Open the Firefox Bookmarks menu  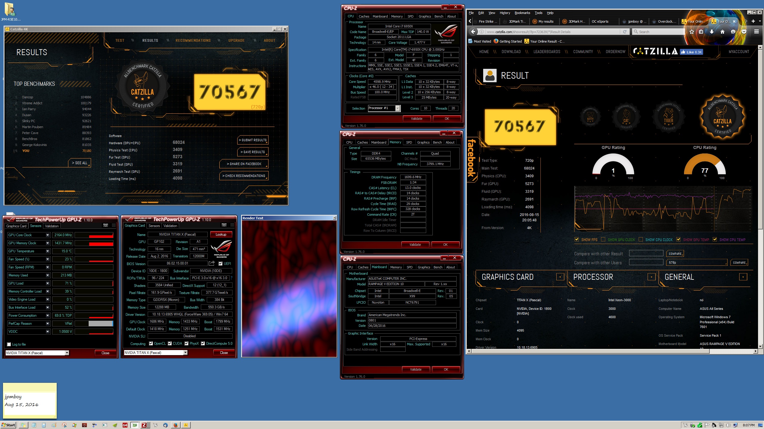[522, 13]
